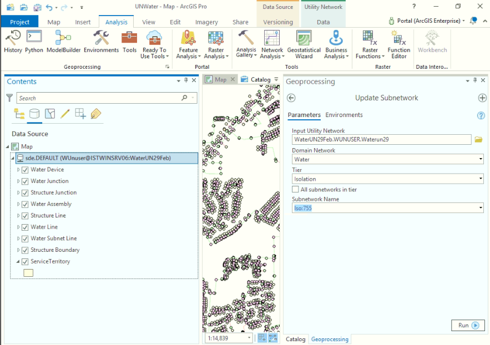This screenshot has height=345, width=490.
Task: Click the ServiceTerritory yellow symbol swatch
Action: [28, 273]
